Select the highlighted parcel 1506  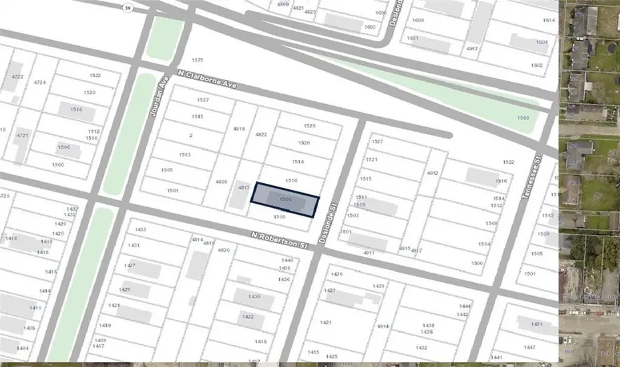tap(285, 200)
